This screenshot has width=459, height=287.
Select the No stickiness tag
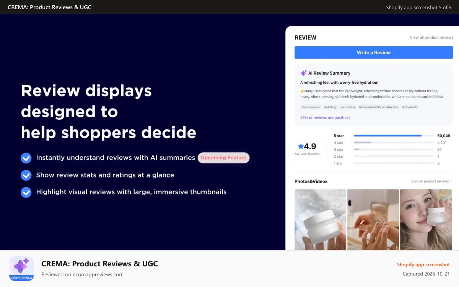tap(410, 107)
